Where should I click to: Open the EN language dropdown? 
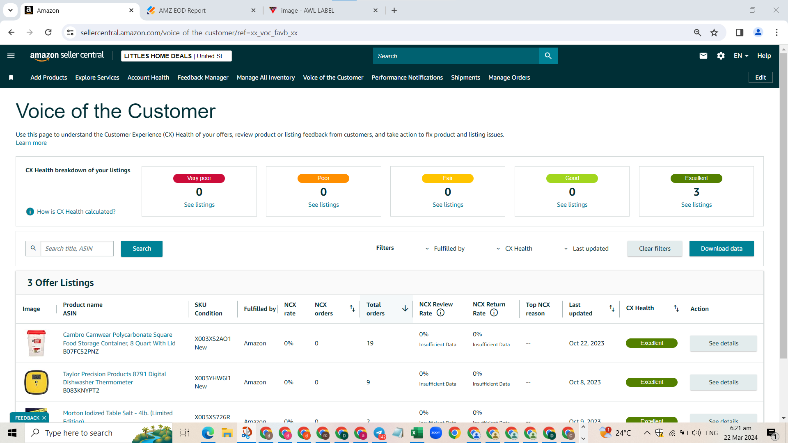741,56
